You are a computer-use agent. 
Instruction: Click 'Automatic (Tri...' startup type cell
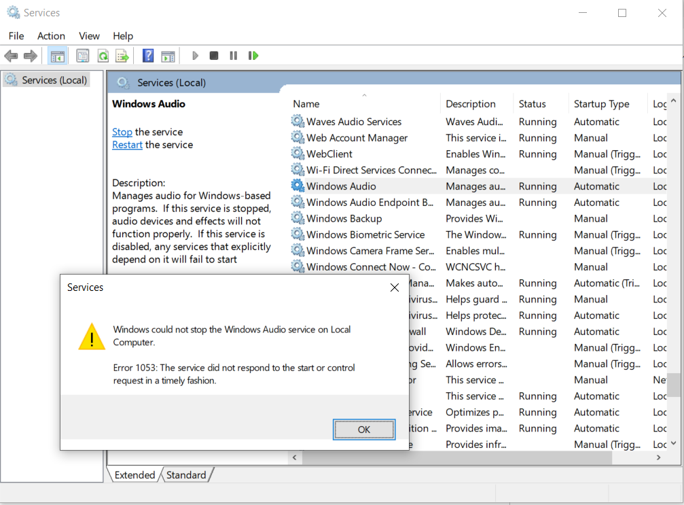pos(607,283)
